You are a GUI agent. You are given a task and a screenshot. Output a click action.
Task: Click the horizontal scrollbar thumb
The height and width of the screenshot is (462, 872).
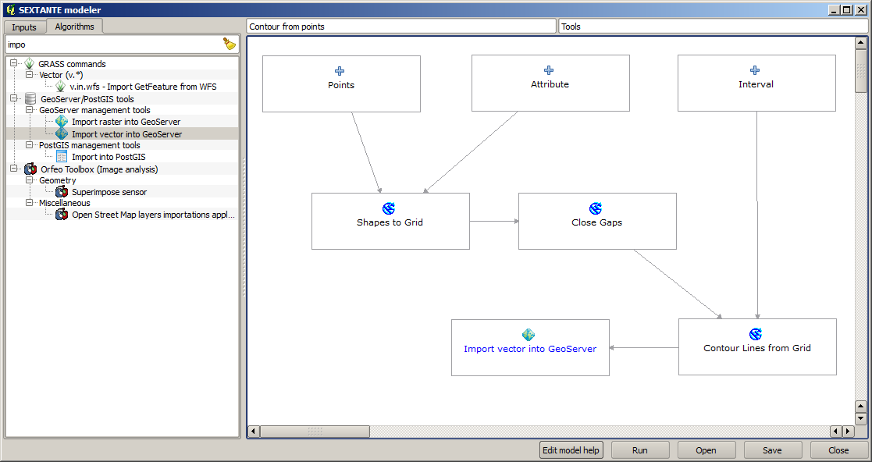tap(315, 432)
